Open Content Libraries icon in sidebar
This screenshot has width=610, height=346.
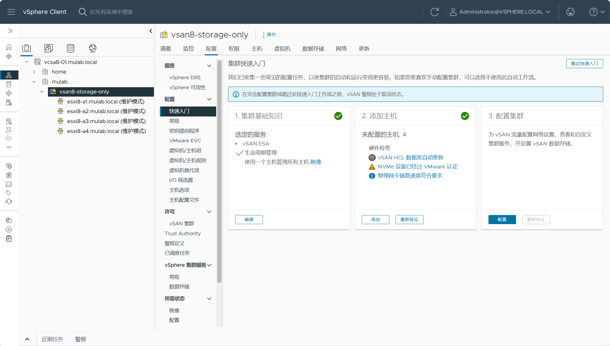9,84
